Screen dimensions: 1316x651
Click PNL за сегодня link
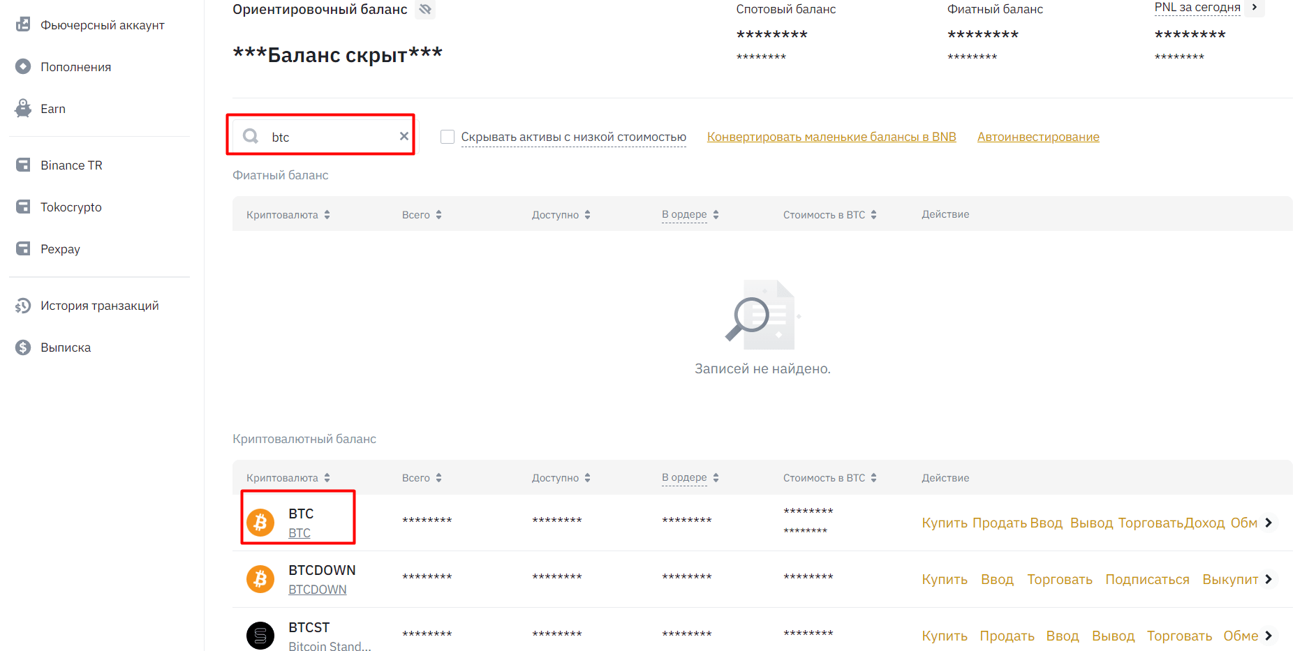click(x=1197, y=7)
